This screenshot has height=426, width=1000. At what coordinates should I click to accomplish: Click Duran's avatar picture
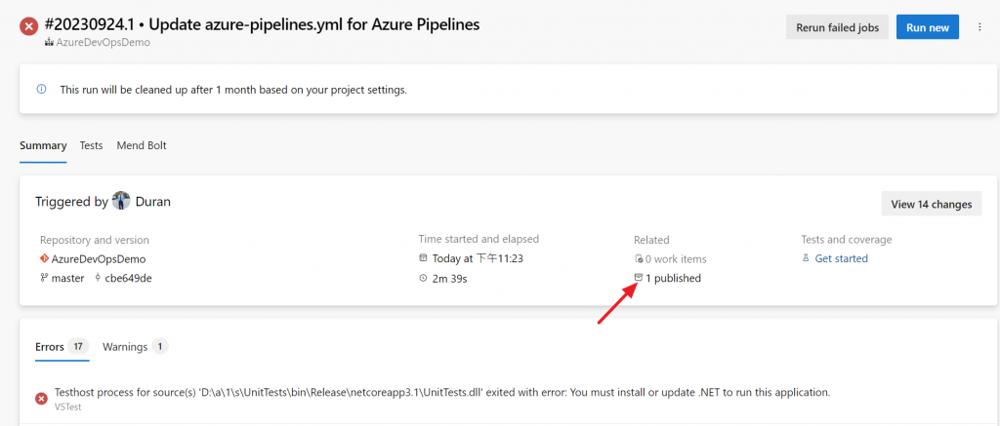click(x=122, y=201)
